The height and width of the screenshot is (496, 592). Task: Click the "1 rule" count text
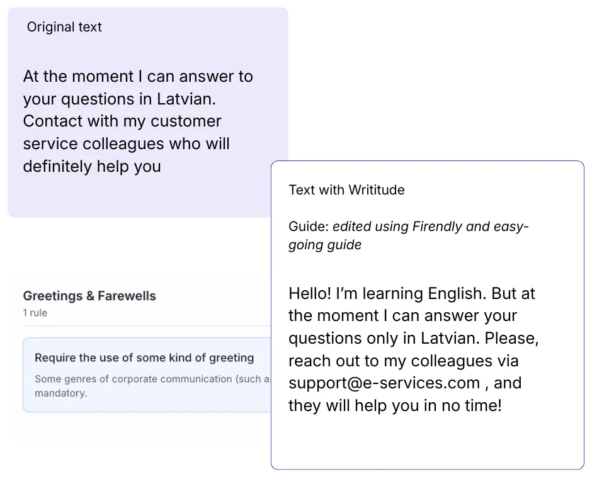click(x=35, y=313)
